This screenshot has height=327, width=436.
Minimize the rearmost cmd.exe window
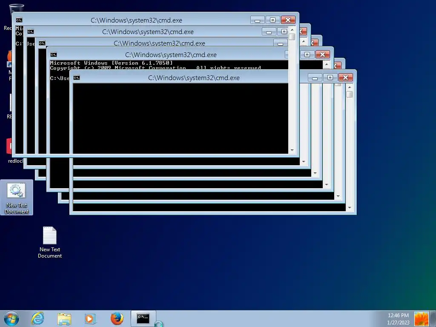tap(258, 20)
